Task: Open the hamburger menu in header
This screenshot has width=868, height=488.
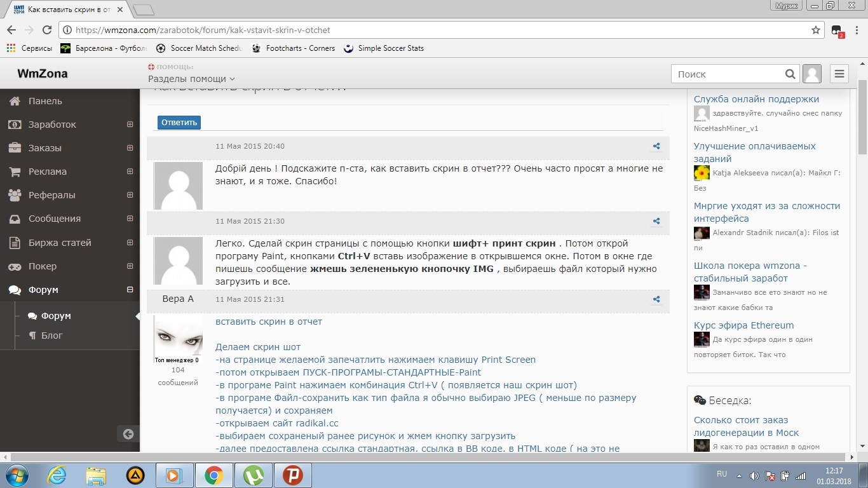Action: tap(839, 74)
